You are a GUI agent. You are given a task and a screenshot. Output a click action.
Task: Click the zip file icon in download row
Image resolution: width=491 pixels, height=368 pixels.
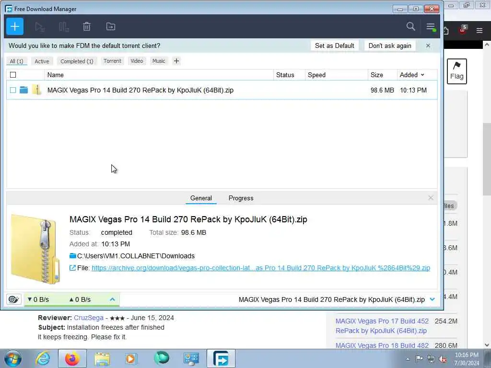pos(36,90)
